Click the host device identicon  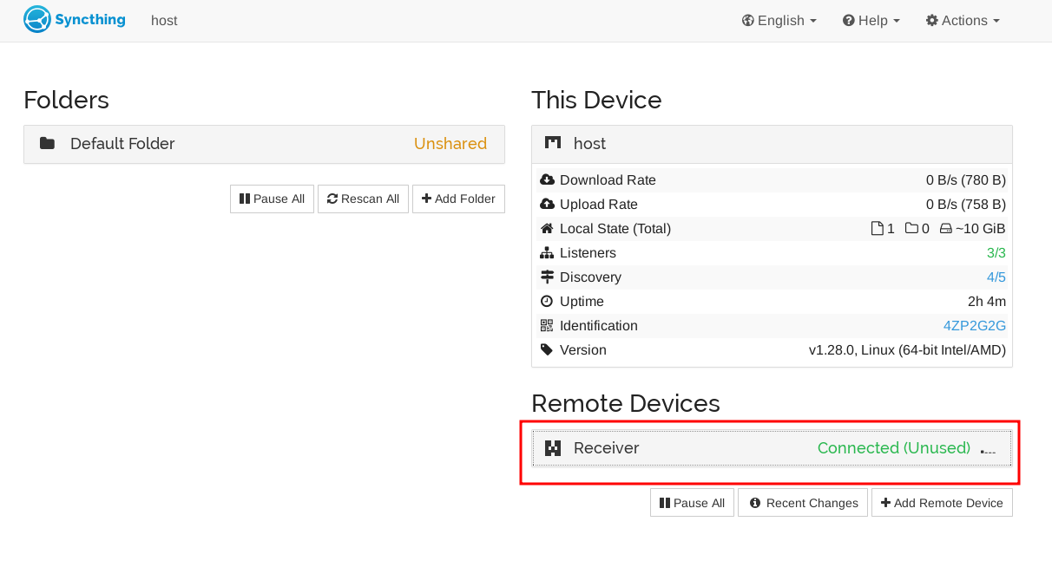click(553, 143)
